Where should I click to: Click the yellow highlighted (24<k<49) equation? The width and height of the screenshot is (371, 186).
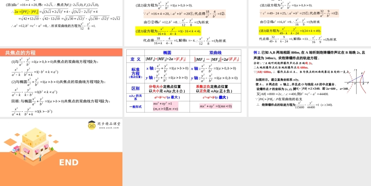point(290,31)
